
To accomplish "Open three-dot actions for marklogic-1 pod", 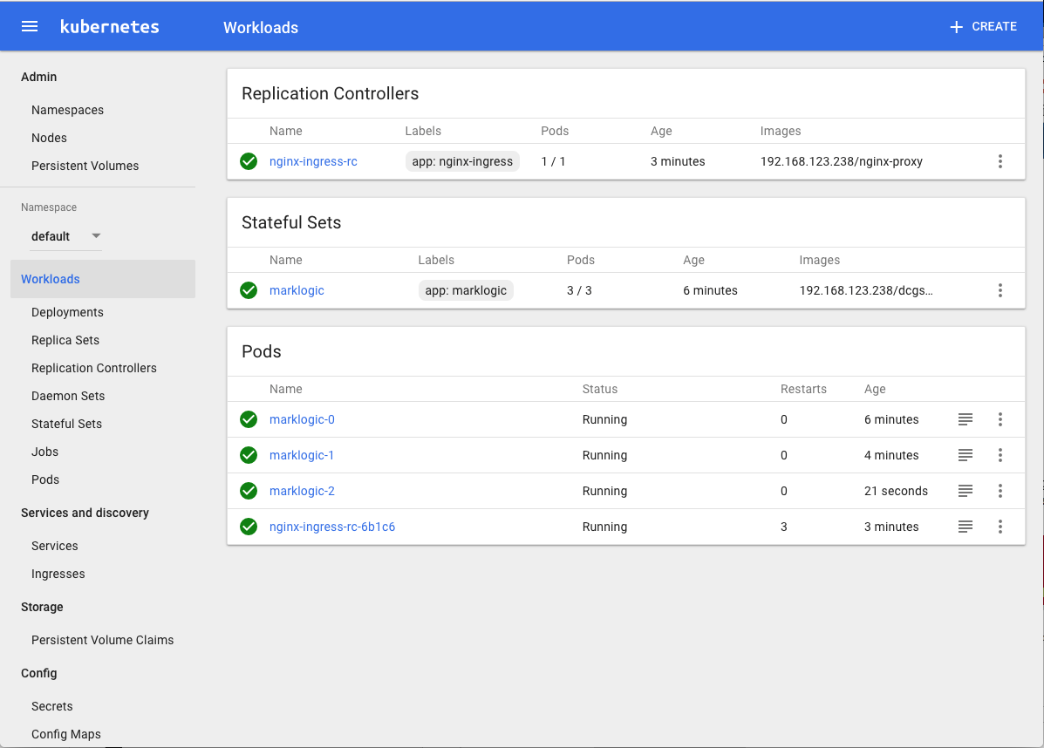I will [1000, 455].
